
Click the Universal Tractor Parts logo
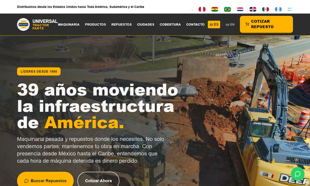click(x=23, y=25)
